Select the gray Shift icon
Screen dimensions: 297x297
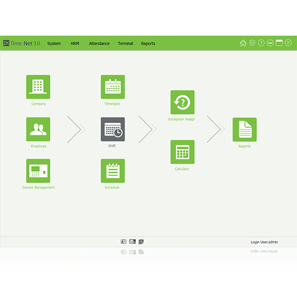click(113, 129)
